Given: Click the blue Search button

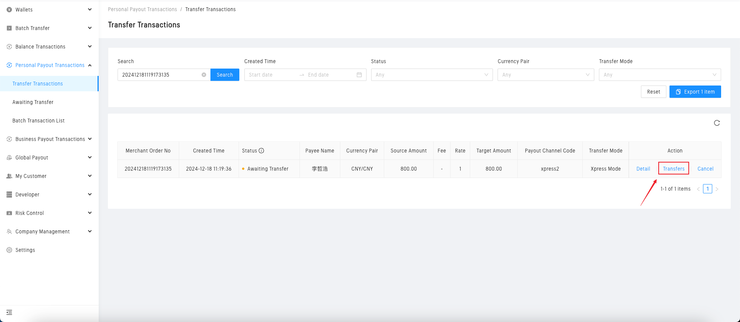Looking at the screenshot, I should pos(225,75).
